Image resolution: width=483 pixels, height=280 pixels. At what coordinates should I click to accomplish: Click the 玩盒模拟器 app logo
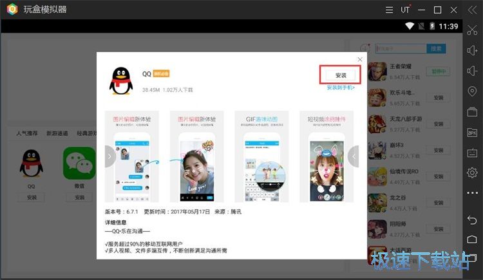click(12, 9)
